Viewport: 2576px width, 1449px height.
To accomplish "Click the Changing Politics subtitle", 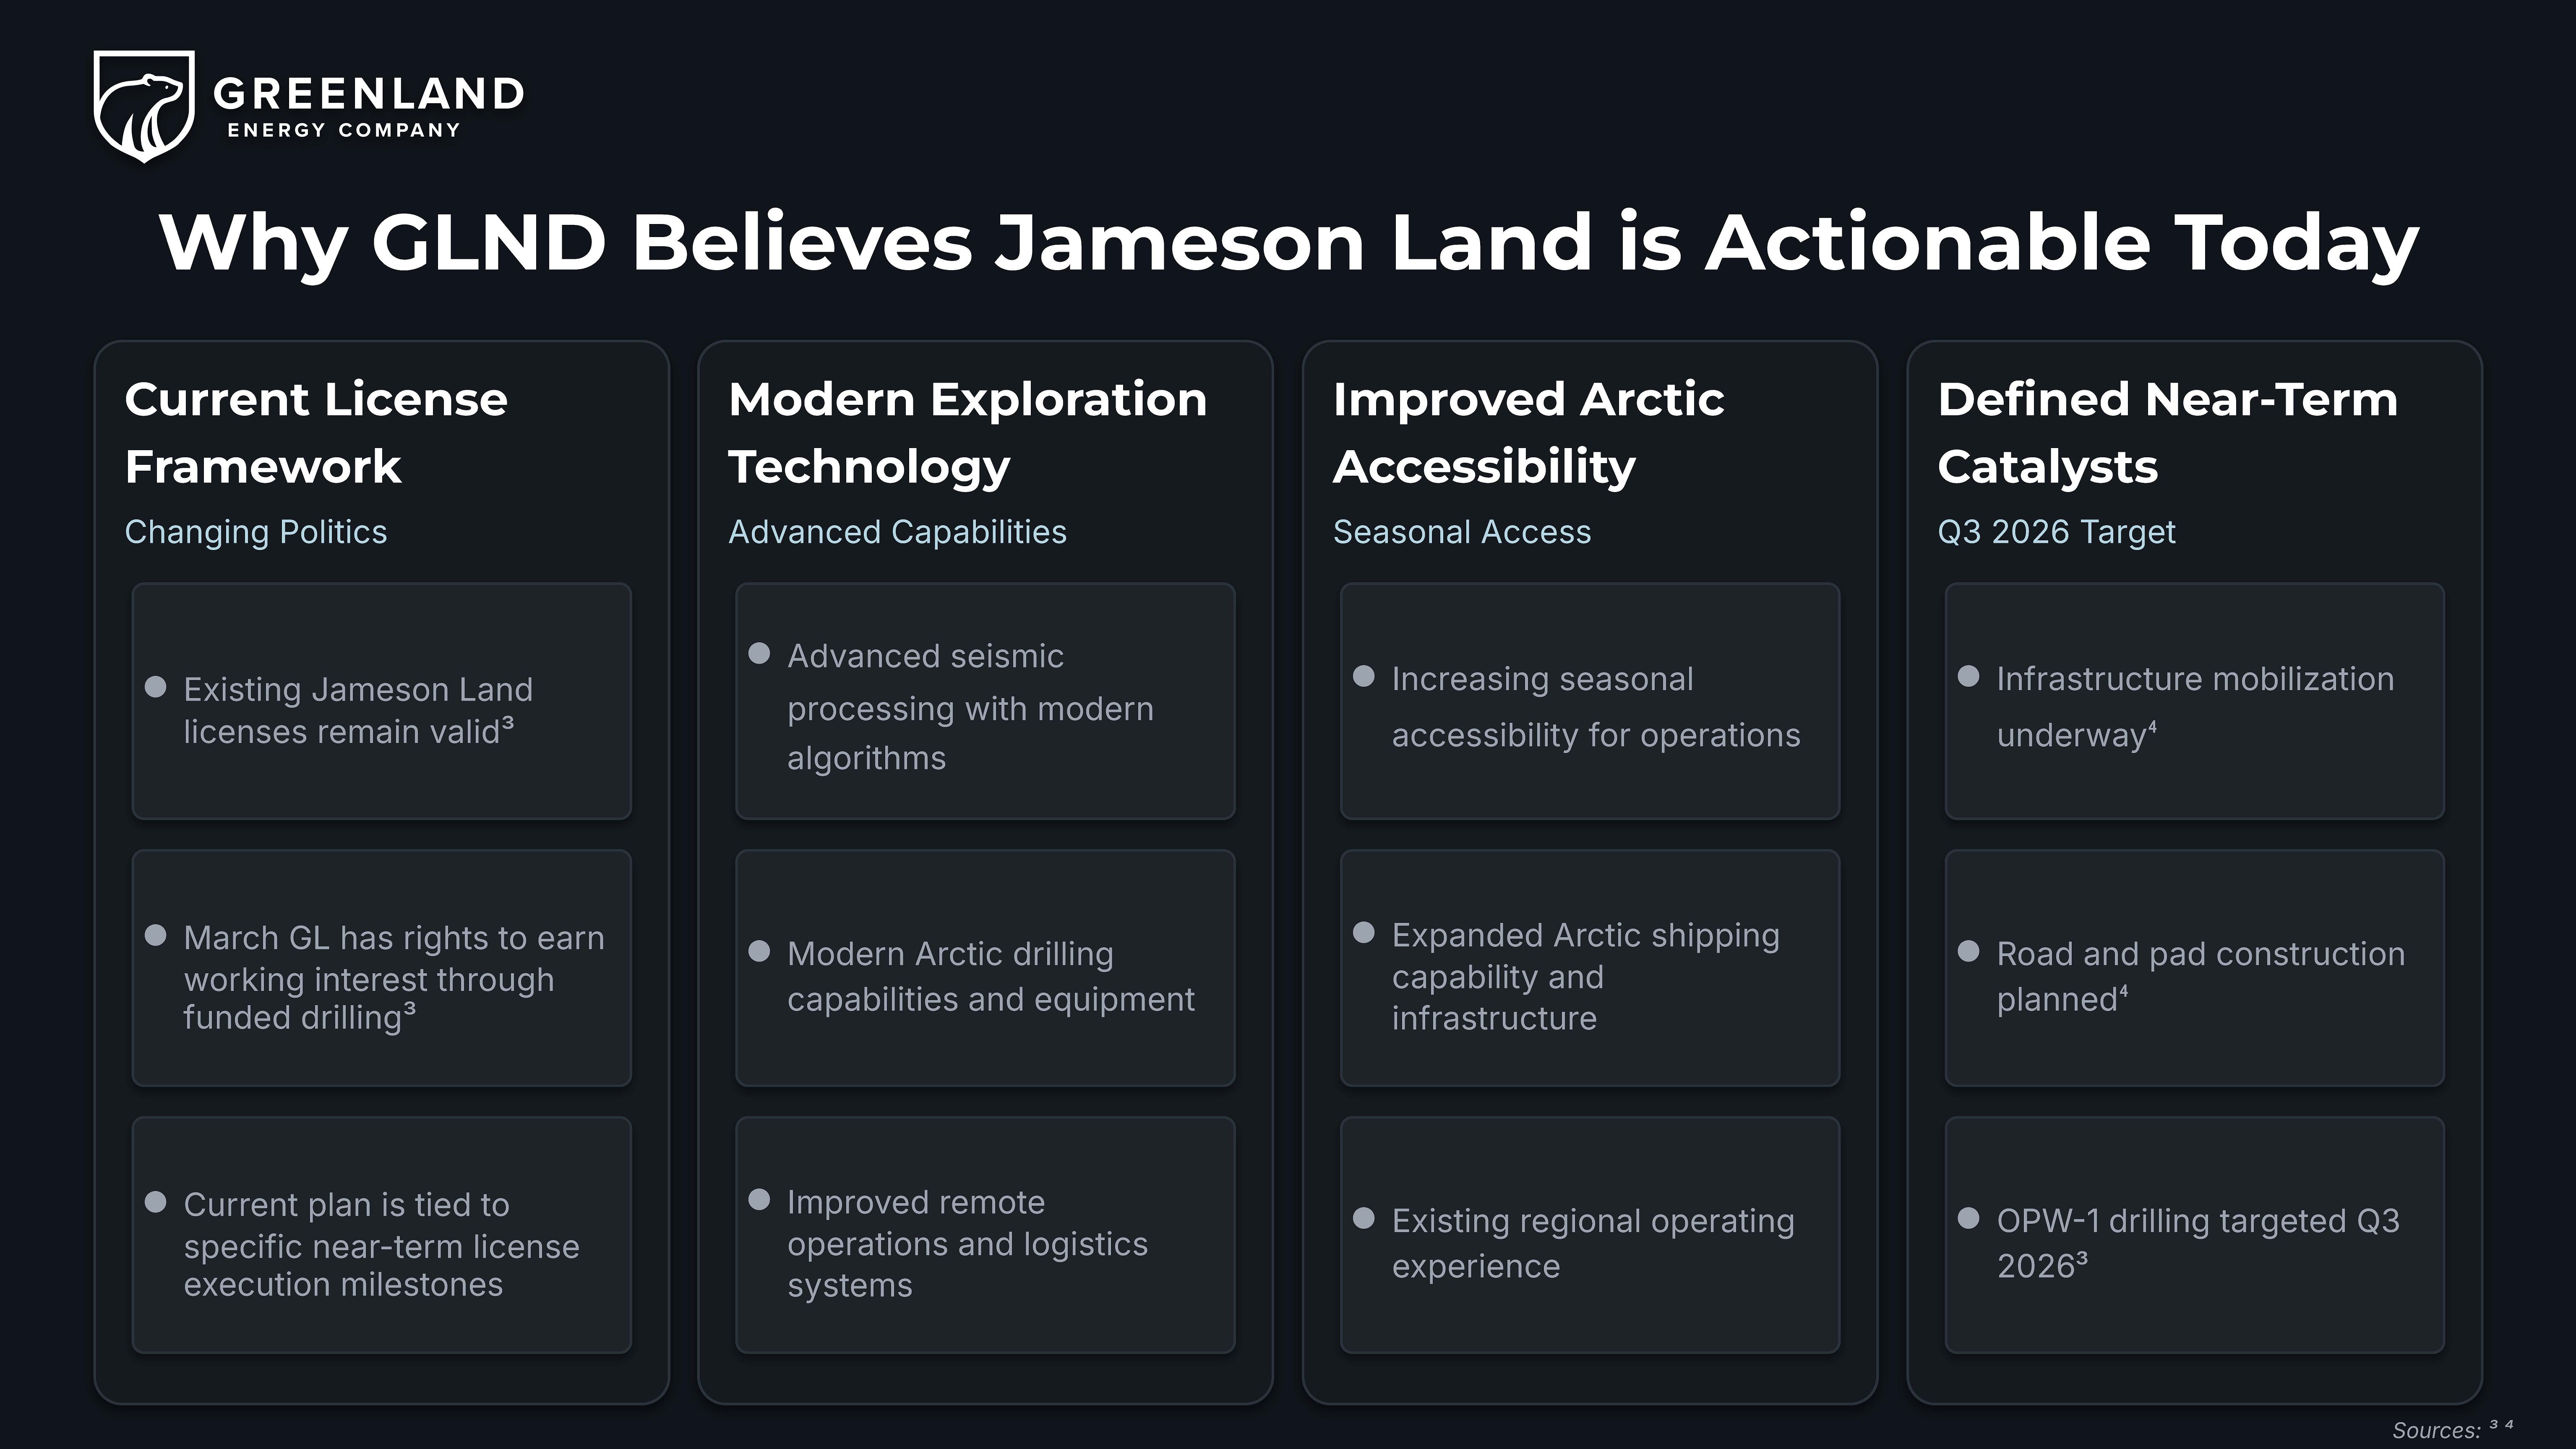I will pos(256,532).
